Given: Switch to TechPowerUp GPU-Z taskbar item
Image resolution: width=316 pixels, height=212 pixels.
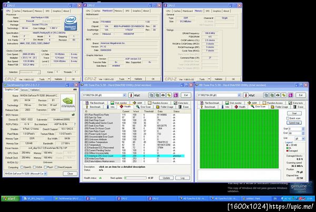Looking at the screenshot, I should tap(68, 198).
